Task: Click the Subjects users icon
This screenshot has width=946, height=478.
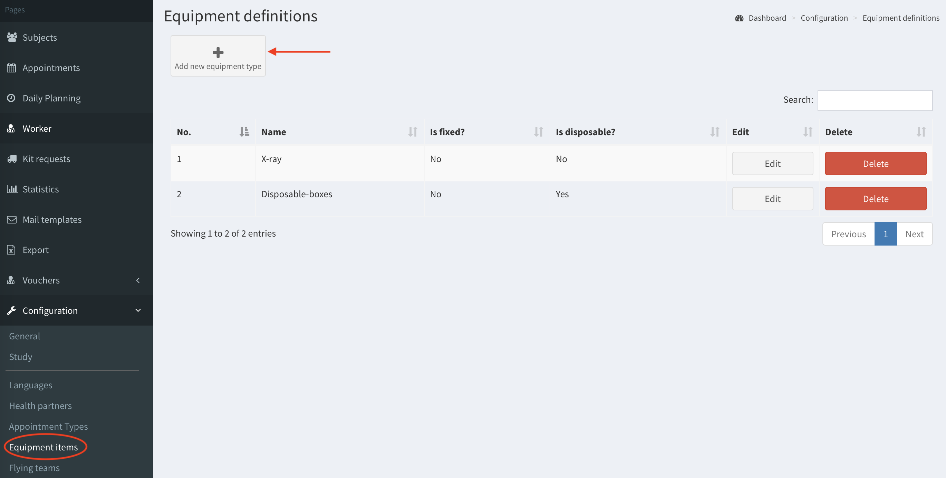Action: [x=12, y=37]
